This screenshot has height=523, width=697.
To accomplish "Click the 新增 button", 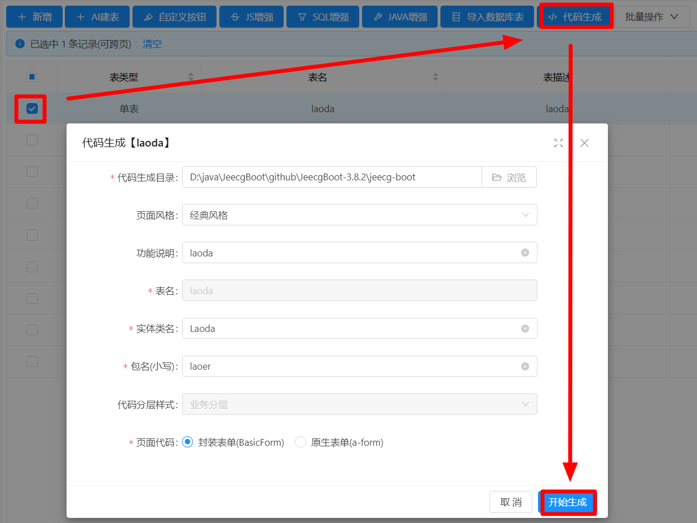I will (x=34, y=17).
